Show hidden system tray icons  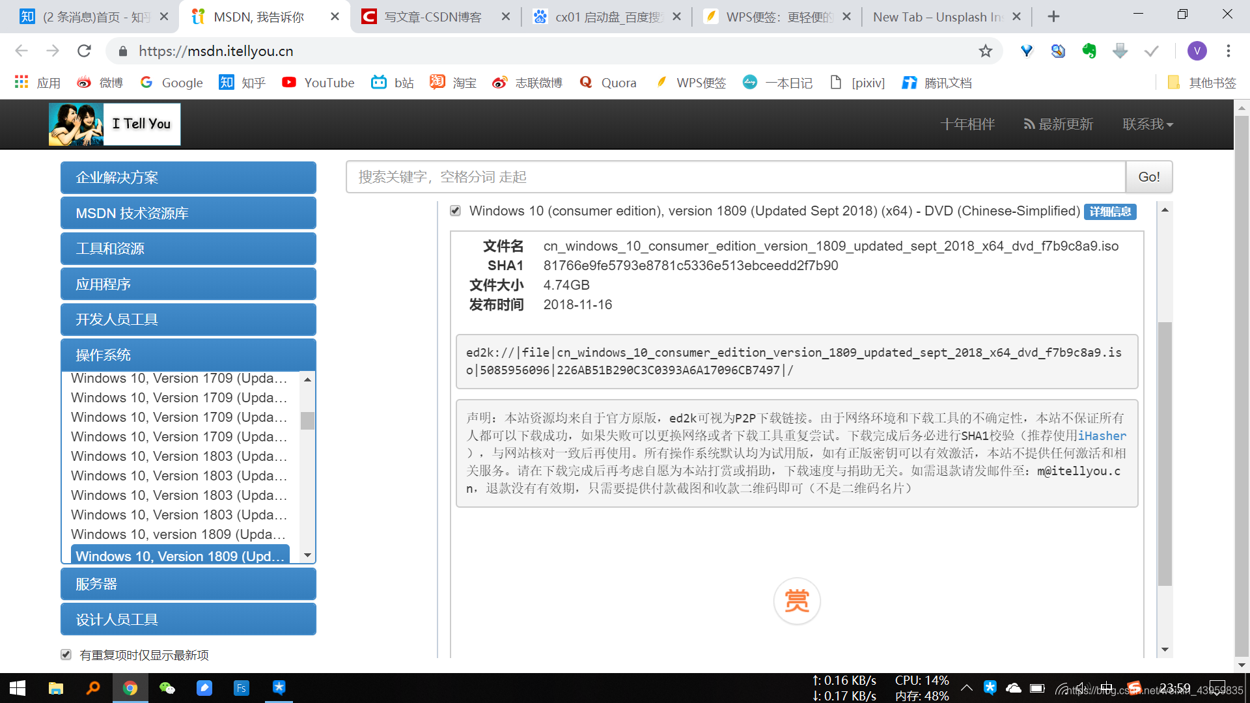[967, 688]
